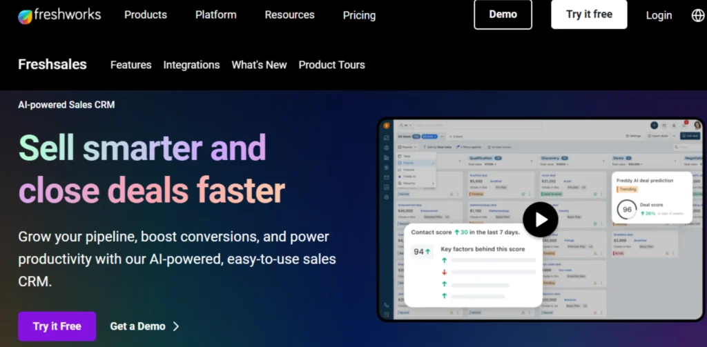Click the $21,202 deal card in Discovery
The image size is (707, 347).
(x=573, y=185)
